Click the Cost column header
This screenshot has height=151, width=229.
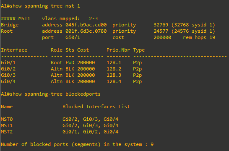tap(83, 50)
